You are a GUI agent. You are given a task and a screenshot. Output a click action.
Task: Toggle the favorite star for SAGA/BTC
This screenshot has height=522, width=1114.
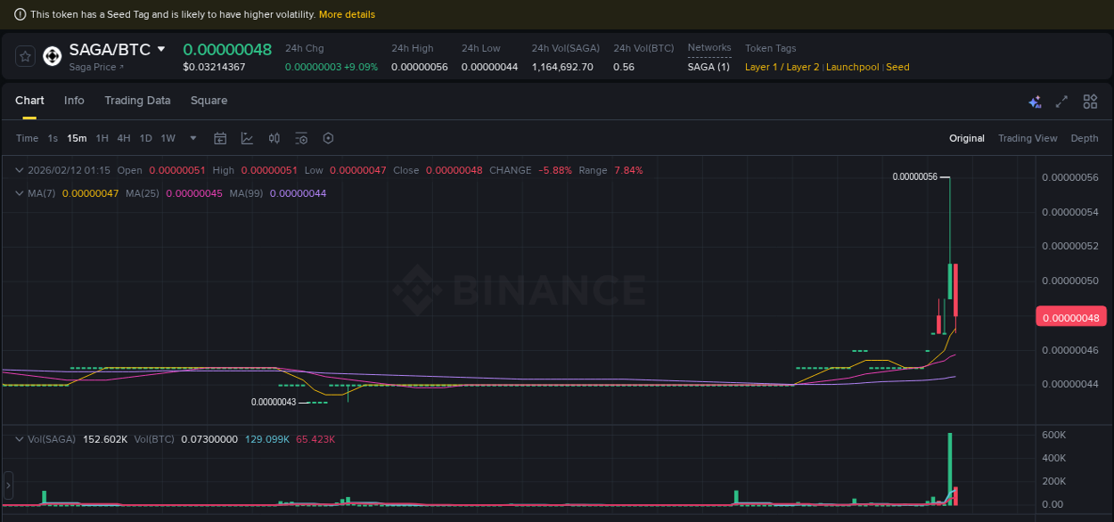tap(24, 55)
